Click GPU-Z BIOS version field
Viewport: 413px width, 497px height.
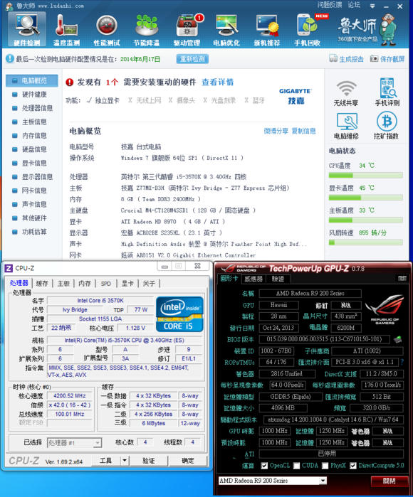coord(324,339)
